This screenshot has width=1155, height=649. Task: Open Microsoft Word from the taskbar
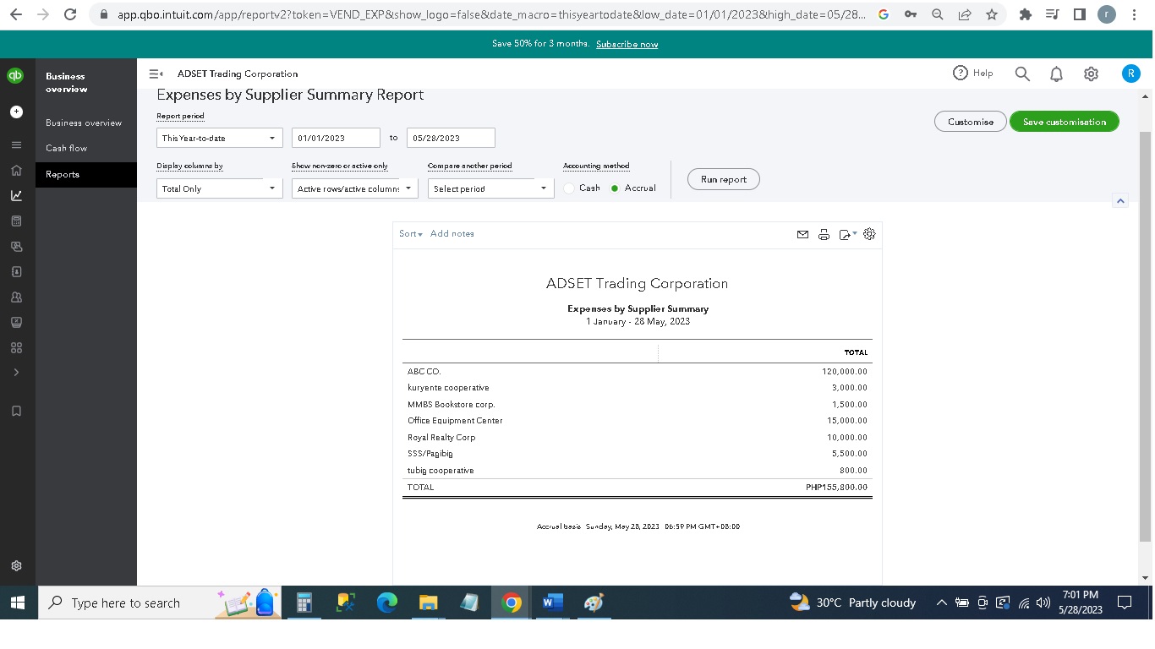(x=552, y=603)
